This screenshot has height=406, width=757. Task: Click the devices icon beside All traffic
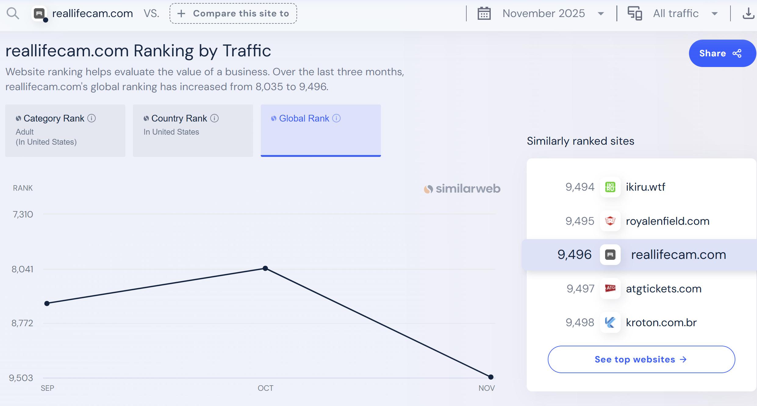tap(635, 13)
